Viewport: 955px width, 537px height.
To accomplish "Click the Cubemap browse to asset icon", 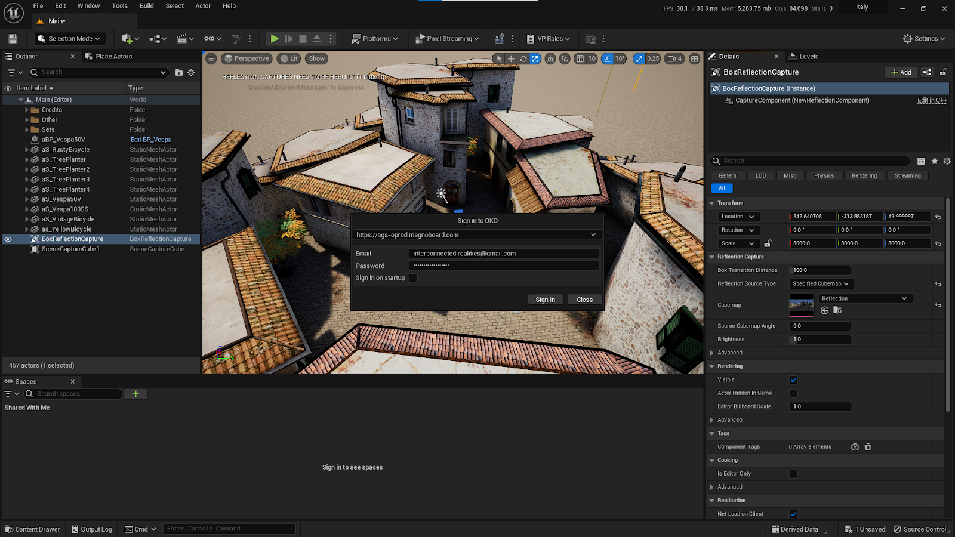I will pos(837,310).
